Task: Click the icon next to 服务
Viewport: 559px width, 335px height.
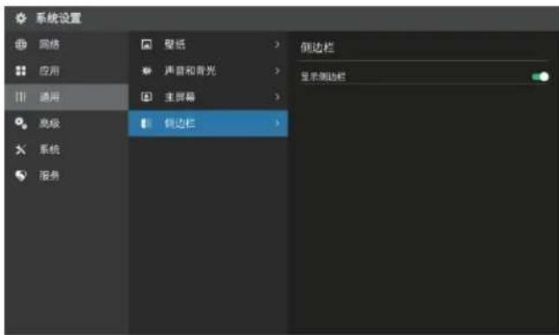Action: tap(21, 176)
